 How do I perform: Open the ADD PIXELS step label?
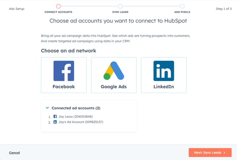(182, 12)
